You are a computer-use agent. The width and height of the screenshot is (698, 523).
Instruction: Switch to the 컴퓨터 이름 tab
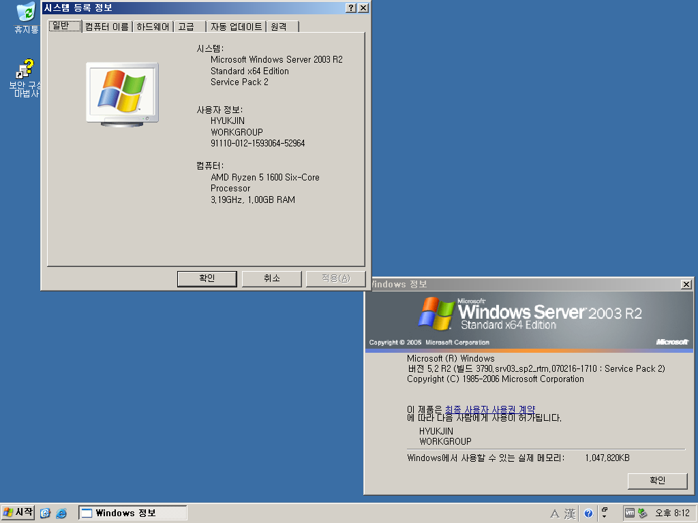(x=107, y=27)
